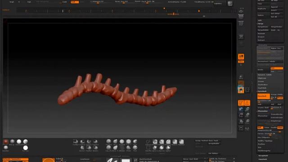
Task: Click the Duplicate subtool button
Action: point(263,9)
